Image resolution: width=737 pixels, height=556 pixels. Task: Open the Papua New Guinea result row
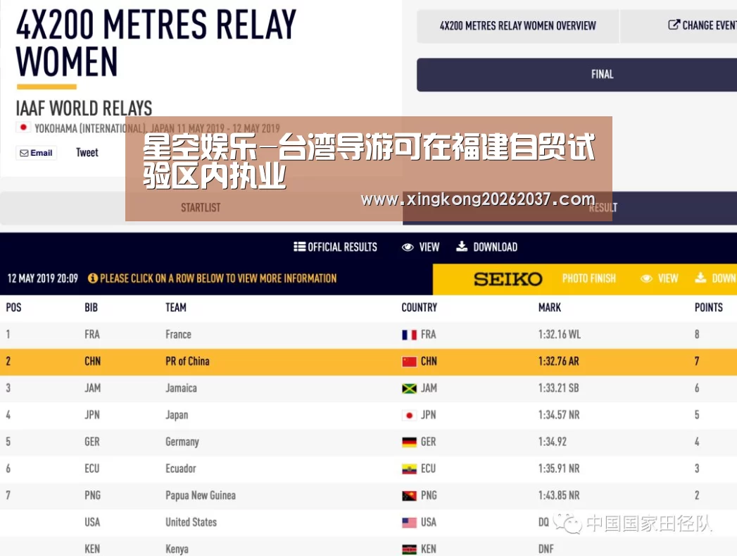[x=369, y=495]
